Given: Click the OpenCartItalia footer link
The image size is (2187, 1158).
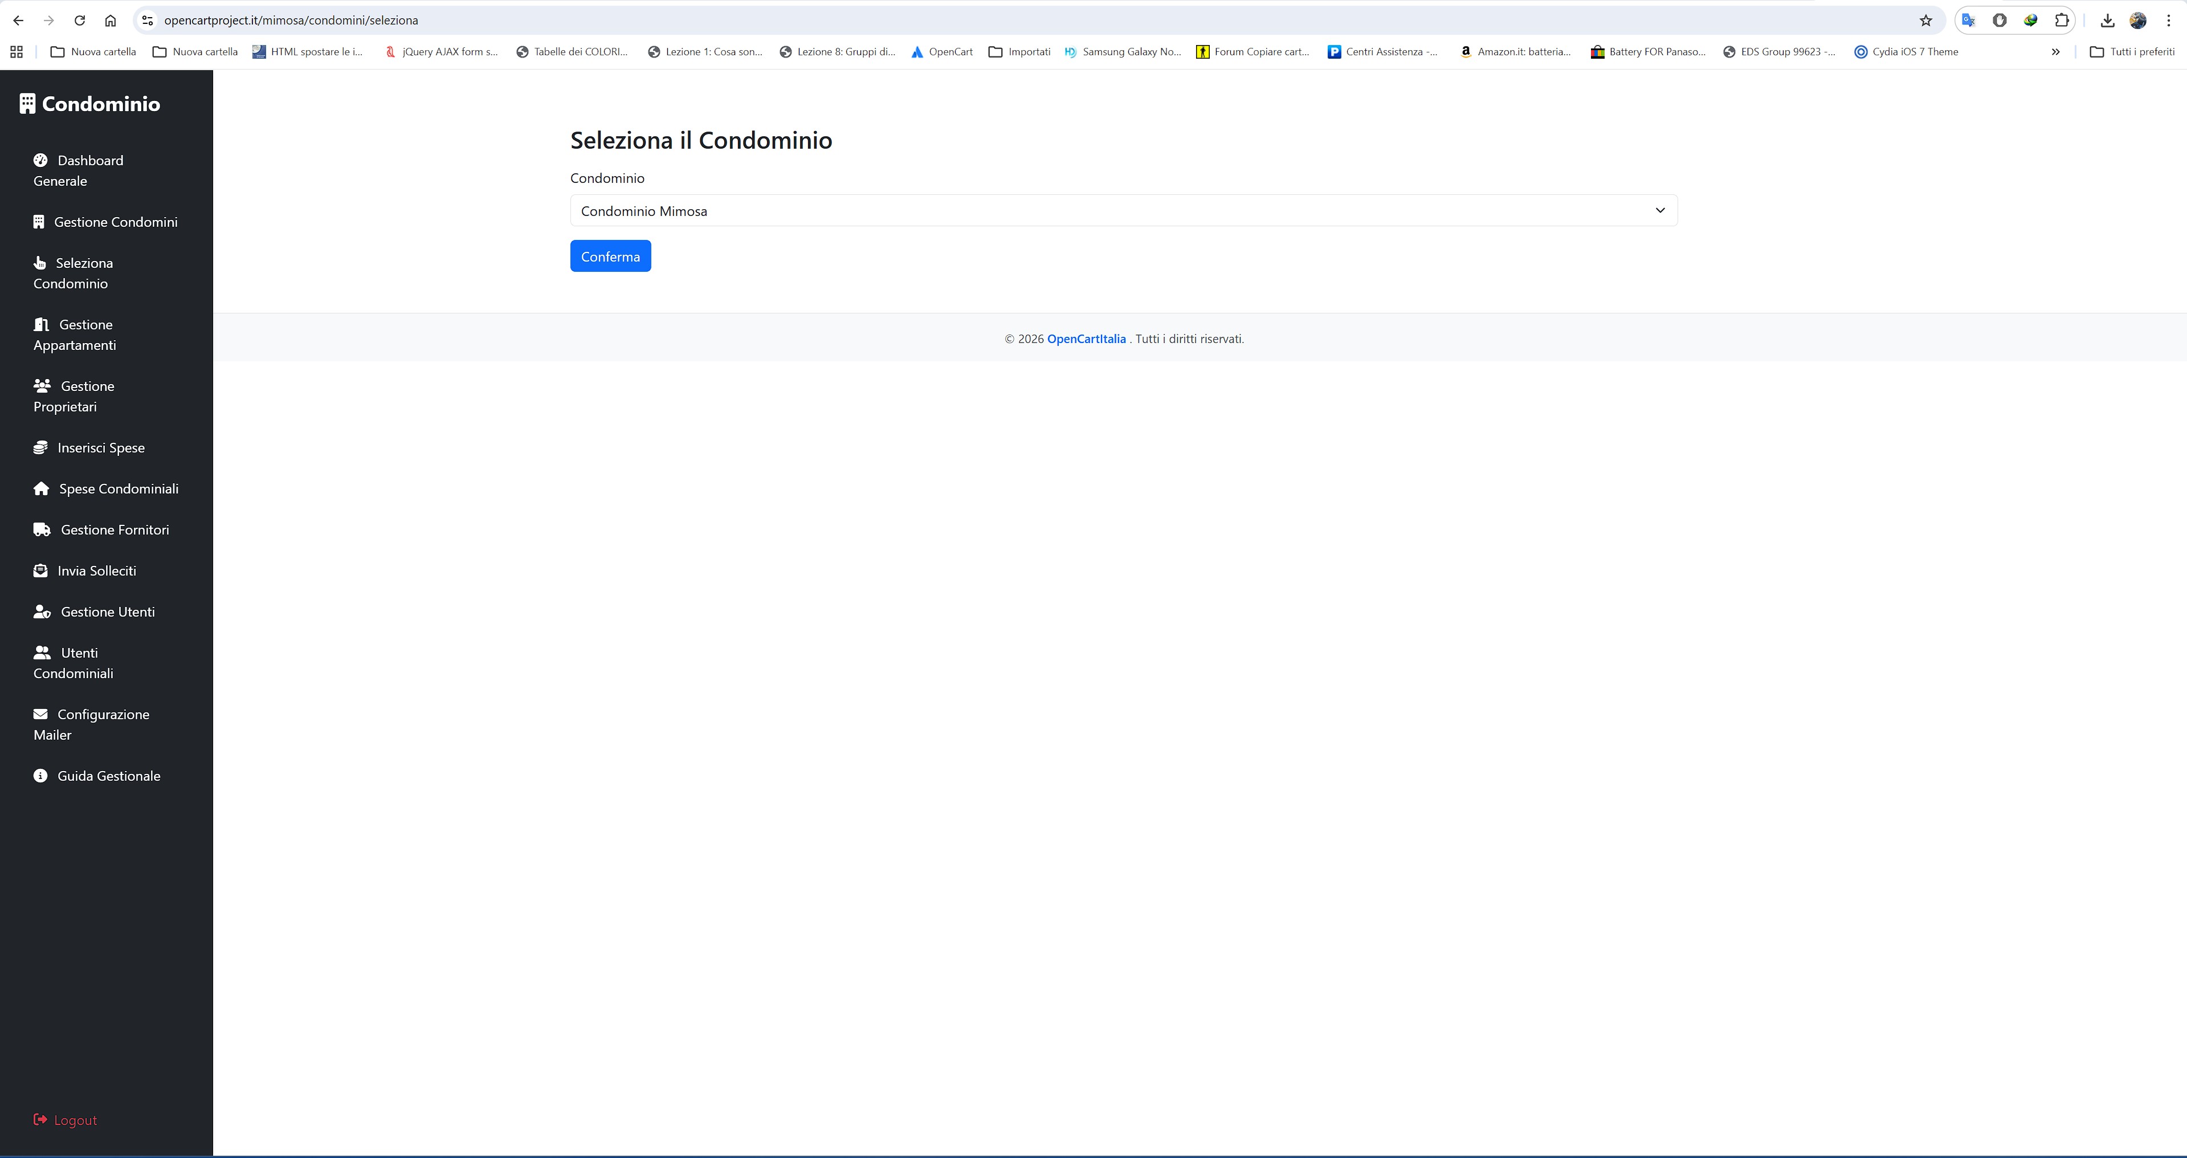Looking at the screenshot, I should (x=1086, y=338).
